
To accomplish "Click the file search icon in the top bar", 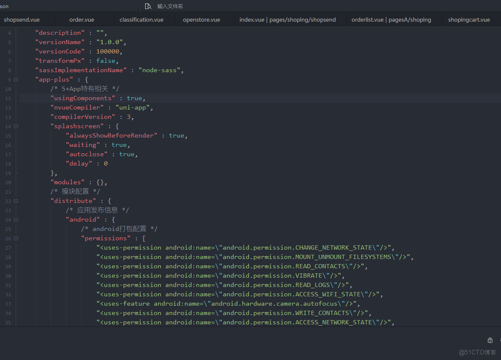I will tap(148, 6).
